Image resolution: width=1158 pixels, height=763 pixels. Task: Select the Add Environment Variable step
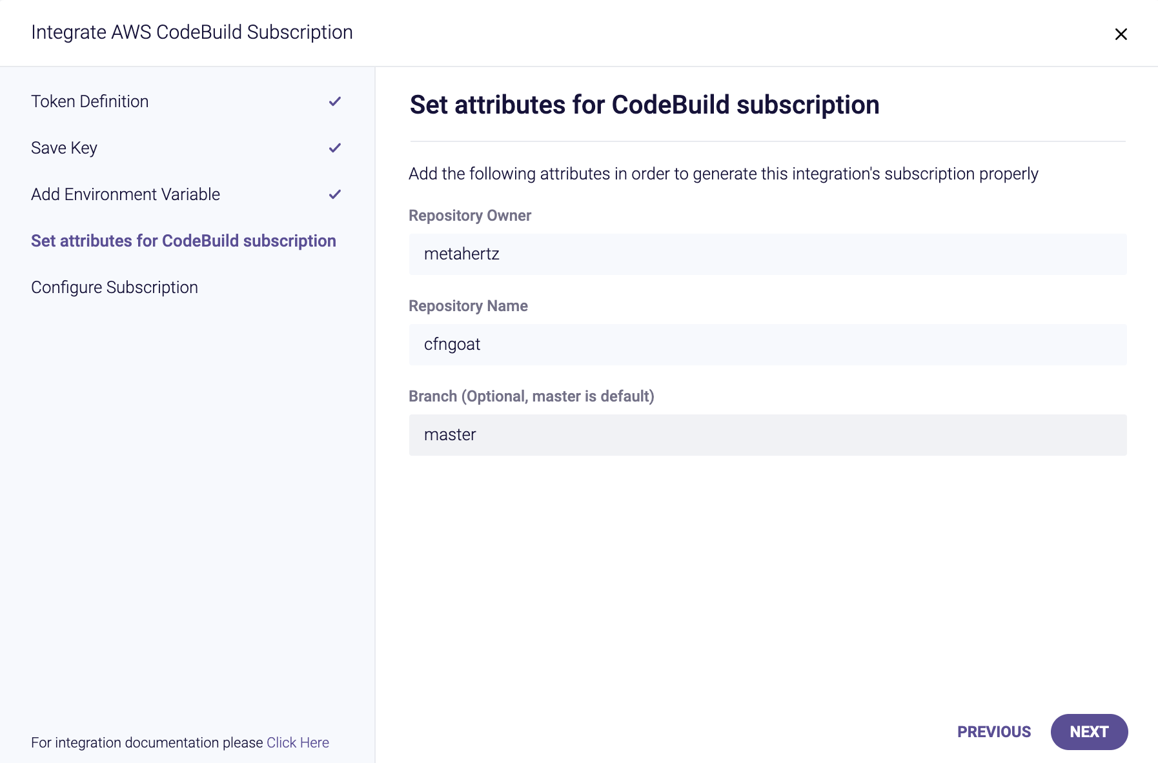125,194
